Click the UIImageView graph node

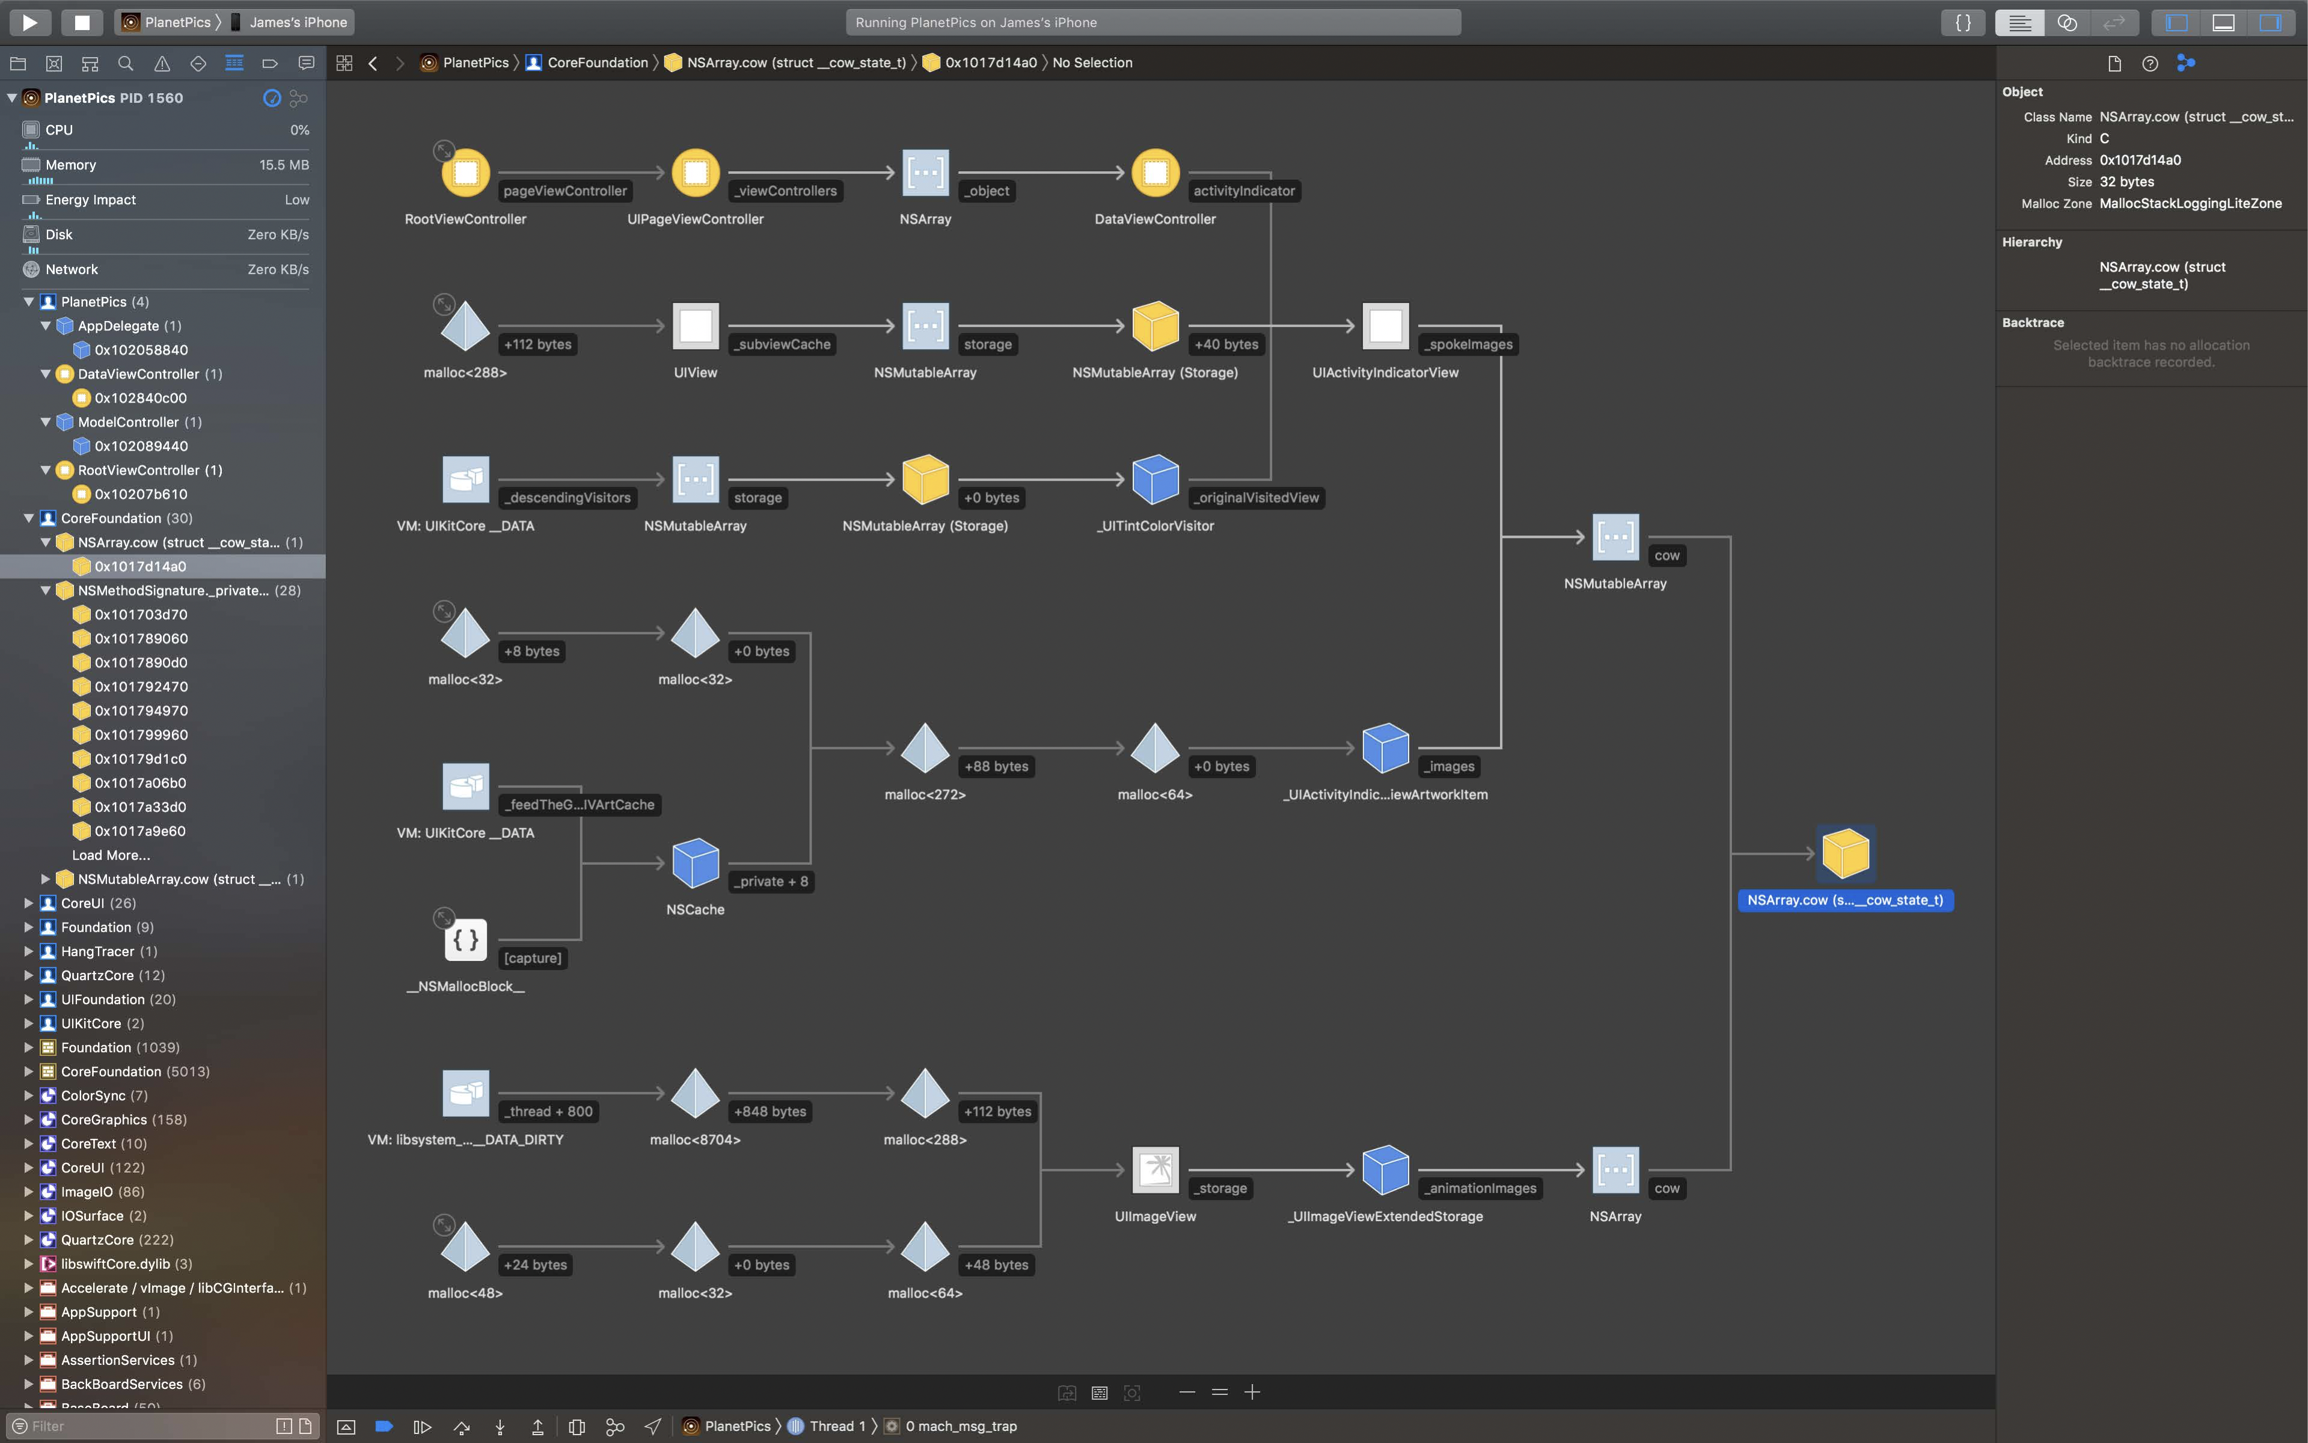(x=1155, y=1169)
